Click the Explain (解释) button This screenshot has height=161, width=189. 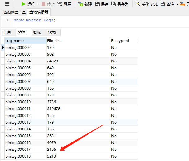tap(64, 4)
